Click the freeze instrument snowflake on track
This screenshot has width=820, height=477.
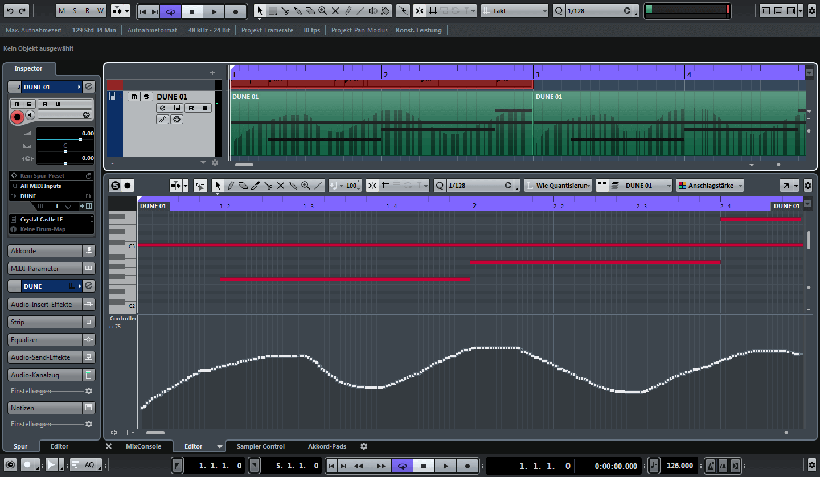pyautogui.click(x=177, y=120)
